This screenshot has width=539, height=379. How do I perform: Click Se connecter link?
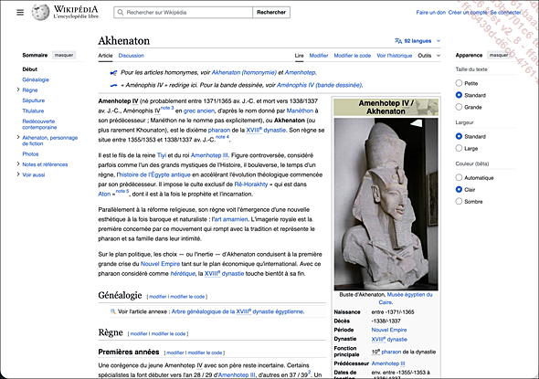(505, 13)
